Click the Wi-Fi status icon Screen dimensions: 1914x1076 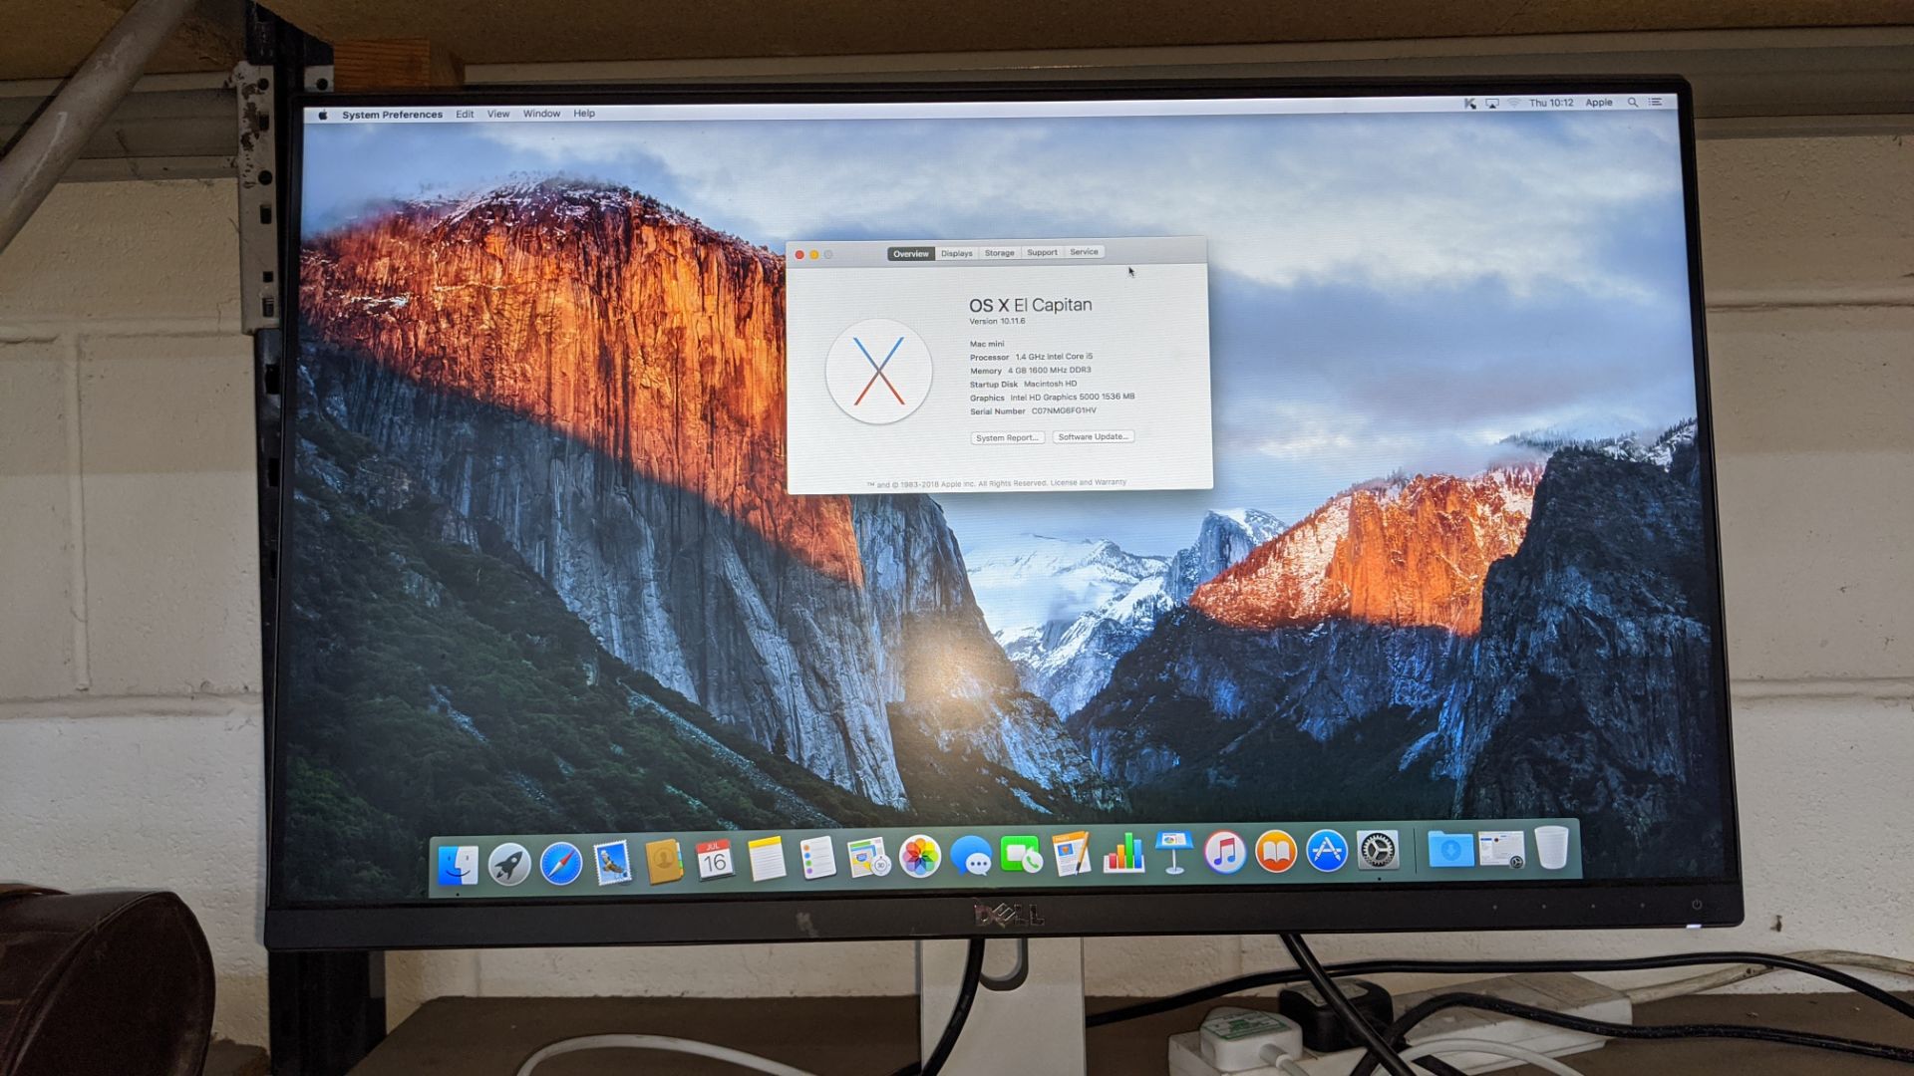point(1514,103)
